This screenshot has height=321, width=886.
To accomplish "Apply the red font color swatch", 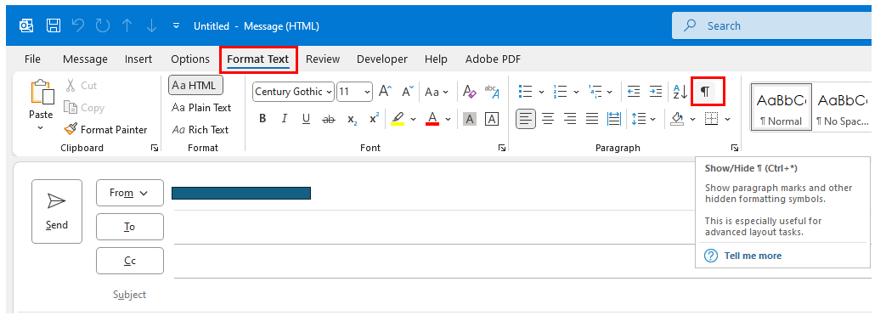I will tap(432, 119).
